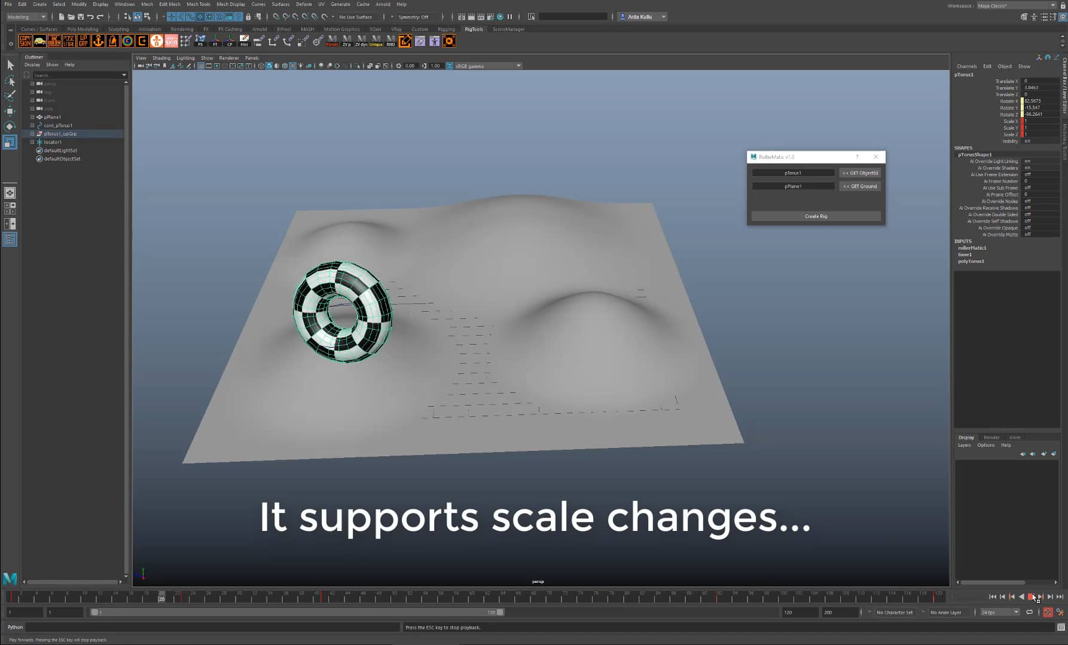Switch to the RigTools shelf tab
The height and width of the screenshot is (645, 1068).
[473, 29]
